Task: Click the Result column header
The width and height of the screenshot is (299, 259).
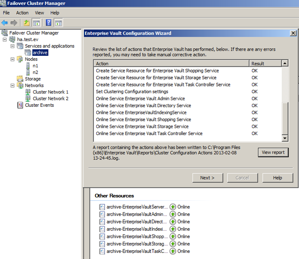Action: pos(265,63)
